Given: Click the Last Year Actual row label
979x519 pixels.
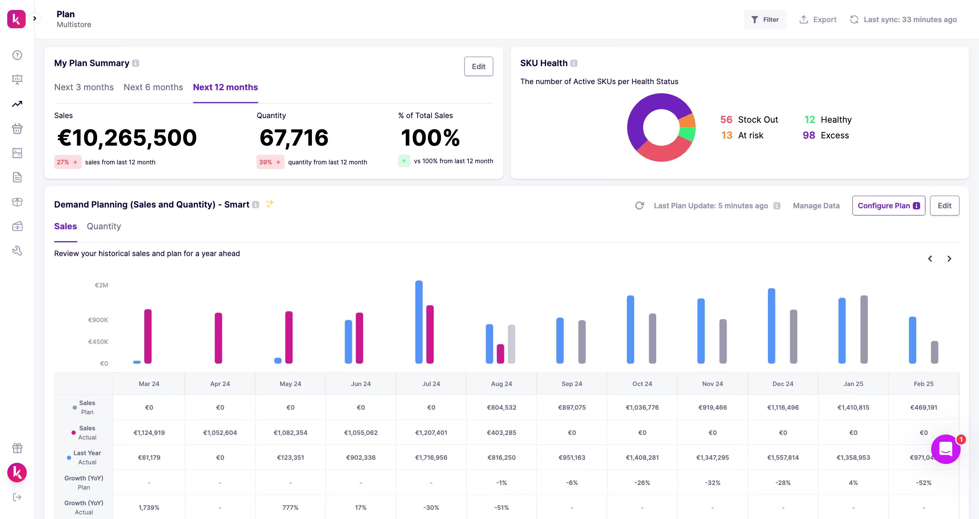Looking at the screenshot, I should (x=84, y=457).
